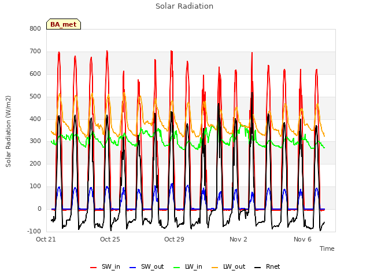Click the 0 y-axis tick label

point(39,209)
